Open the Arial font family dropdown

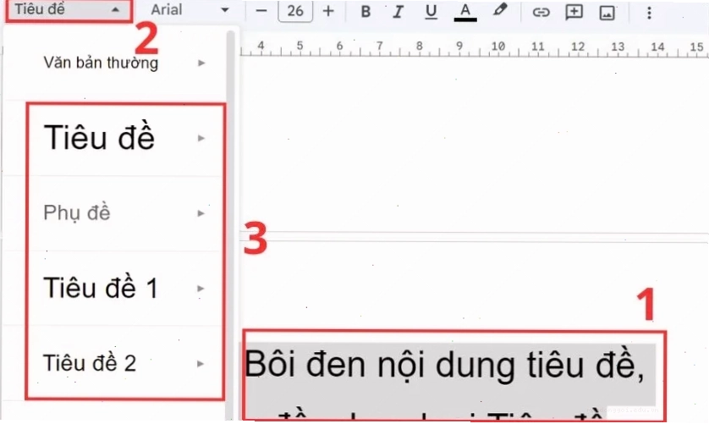[190, 9]
